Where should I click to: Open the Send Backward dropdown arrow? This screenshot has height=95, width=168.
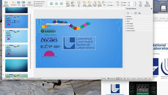[91, 3]
